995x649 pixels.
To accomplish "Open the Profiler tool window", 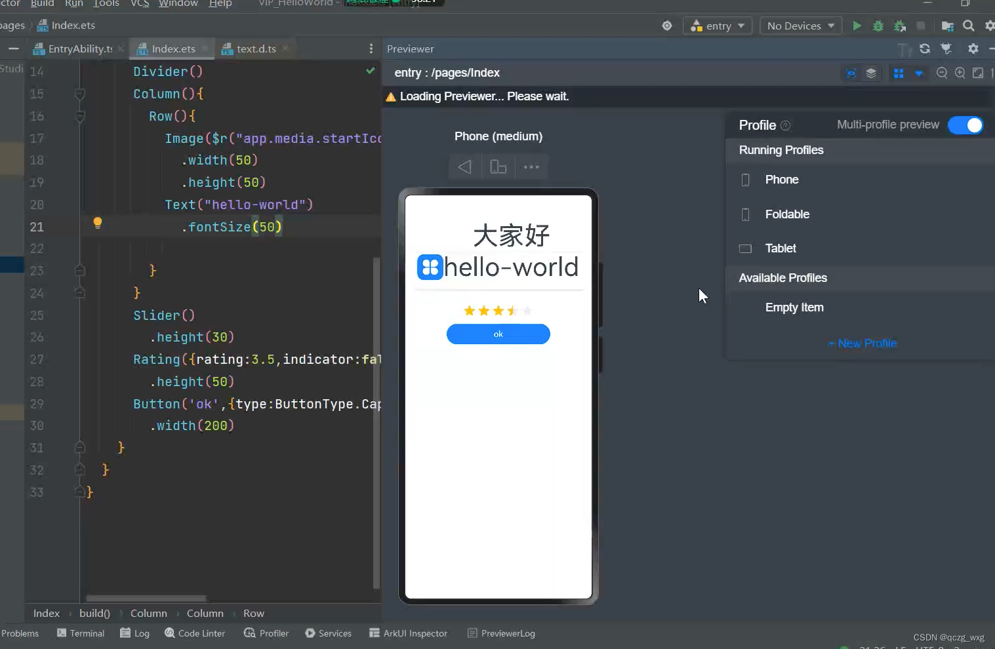I will (266, 633).
